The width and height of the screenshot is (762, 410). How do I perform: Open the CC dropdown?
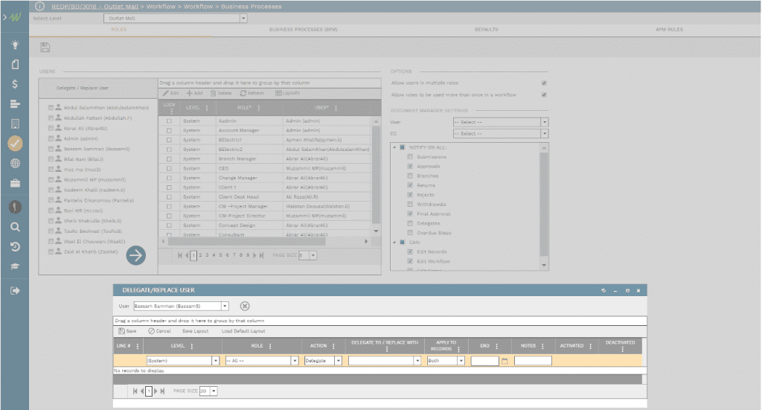click(544, 134)
